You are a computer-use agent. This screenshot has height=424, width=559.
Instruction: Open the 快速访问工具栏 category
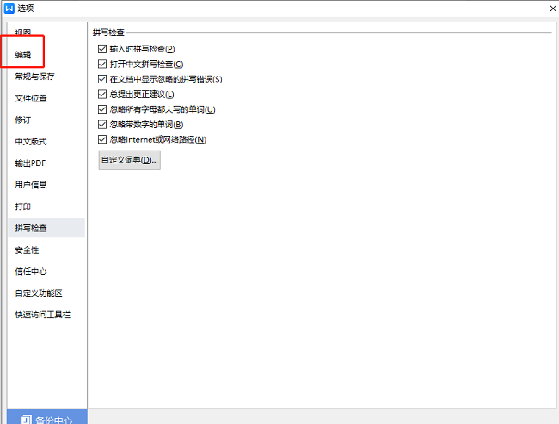pos(42,315)
